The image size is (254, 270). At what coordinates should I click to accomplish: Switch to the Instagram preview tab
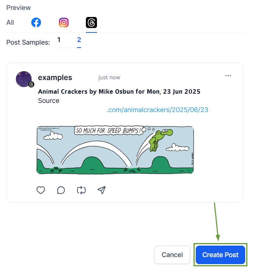click(x=64, y=22)
